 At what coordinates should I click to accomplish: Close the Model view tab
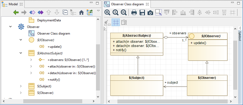(21, 4)
